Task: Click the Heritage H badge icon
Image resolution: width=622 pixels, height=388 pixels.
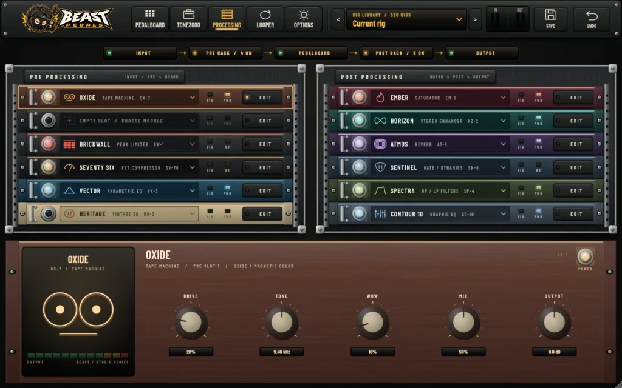Action: (x=69, y=214)
